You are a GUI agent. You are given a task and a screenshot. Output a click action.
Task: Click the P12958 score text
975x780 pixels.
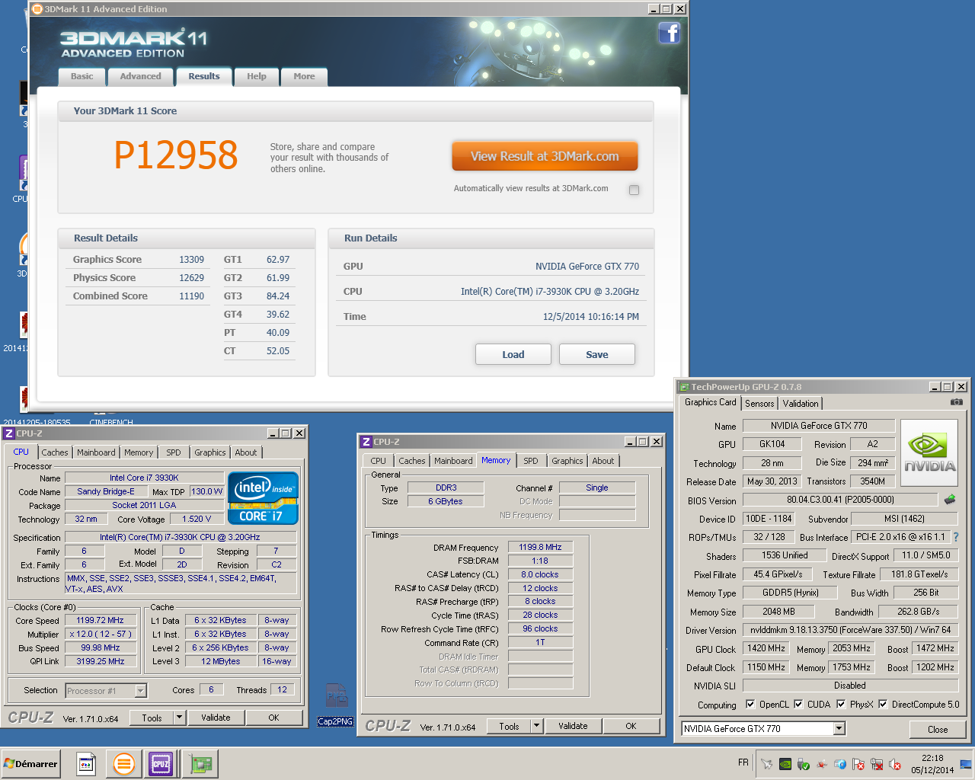(176, 155)
